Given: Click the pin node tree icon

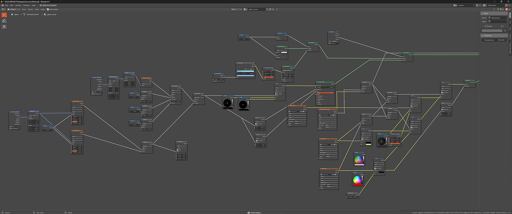Looking at the screenshot, I should pos(277,9).
